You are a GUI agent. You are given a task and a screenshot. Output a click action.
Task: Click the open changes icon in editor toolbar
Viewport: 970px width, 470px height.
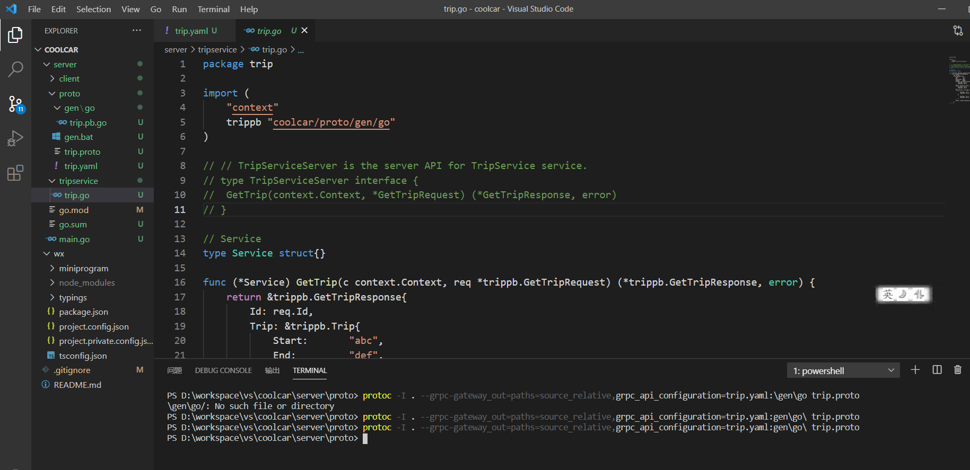coord(958,31)
